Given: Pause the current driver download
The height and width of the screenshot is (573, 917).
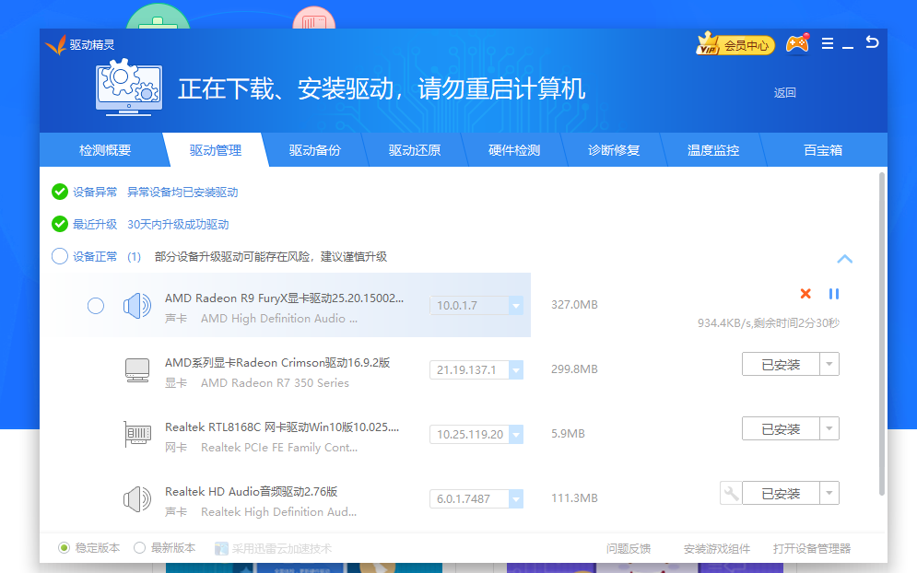Looking at the screenshot, I should 834,294.
